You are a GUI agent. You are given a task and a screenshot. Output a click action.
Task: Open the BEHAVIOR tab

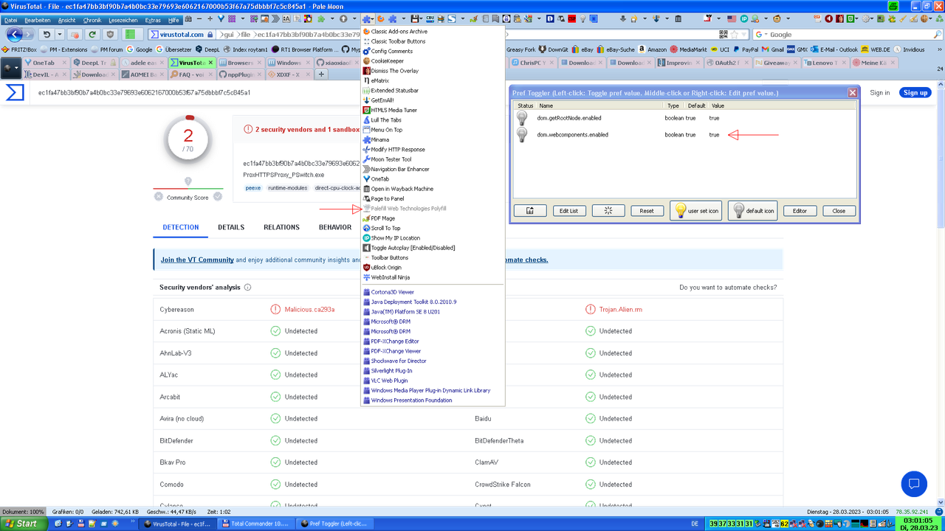[x=335, y=227]
